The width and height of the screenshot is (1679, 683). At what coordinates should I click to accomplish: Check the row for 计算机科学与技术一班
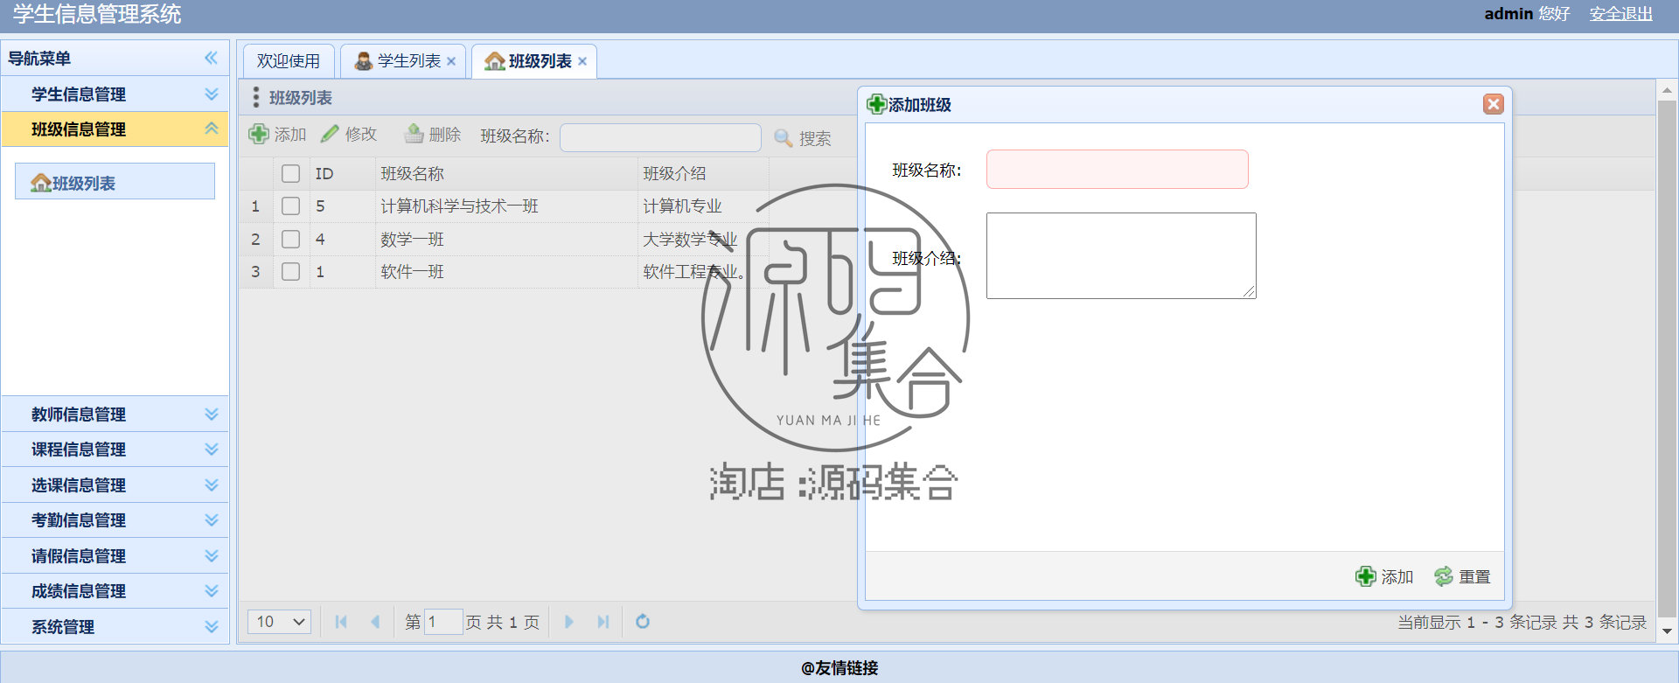pos(291,206)
